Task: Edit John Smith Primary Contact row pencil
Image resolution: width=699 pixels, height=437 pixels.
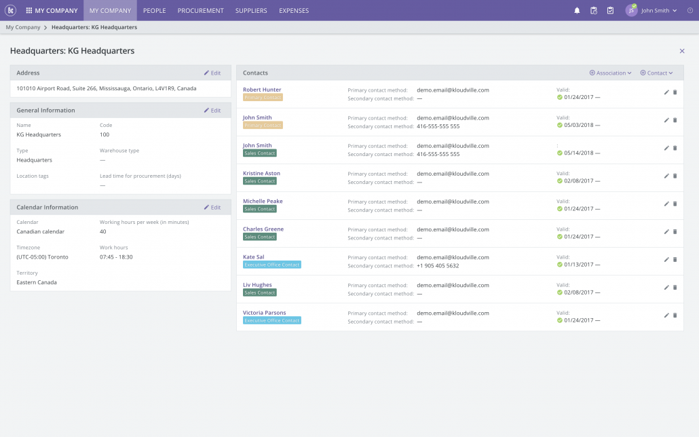Action: pyautogui.click(x=666, y=120)
